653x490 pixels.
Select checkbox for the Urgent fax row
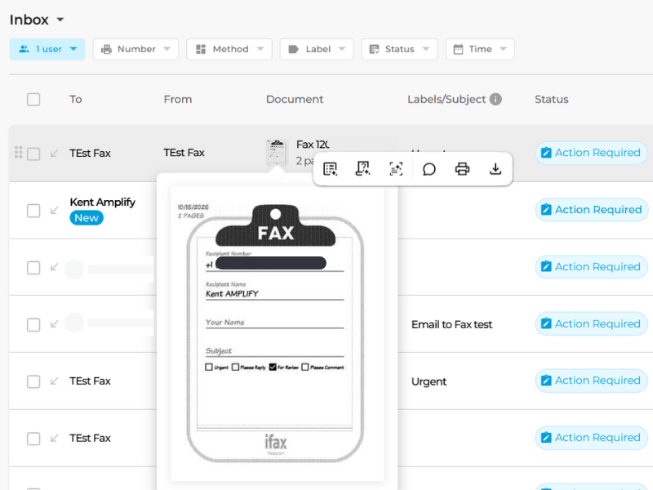33,381
